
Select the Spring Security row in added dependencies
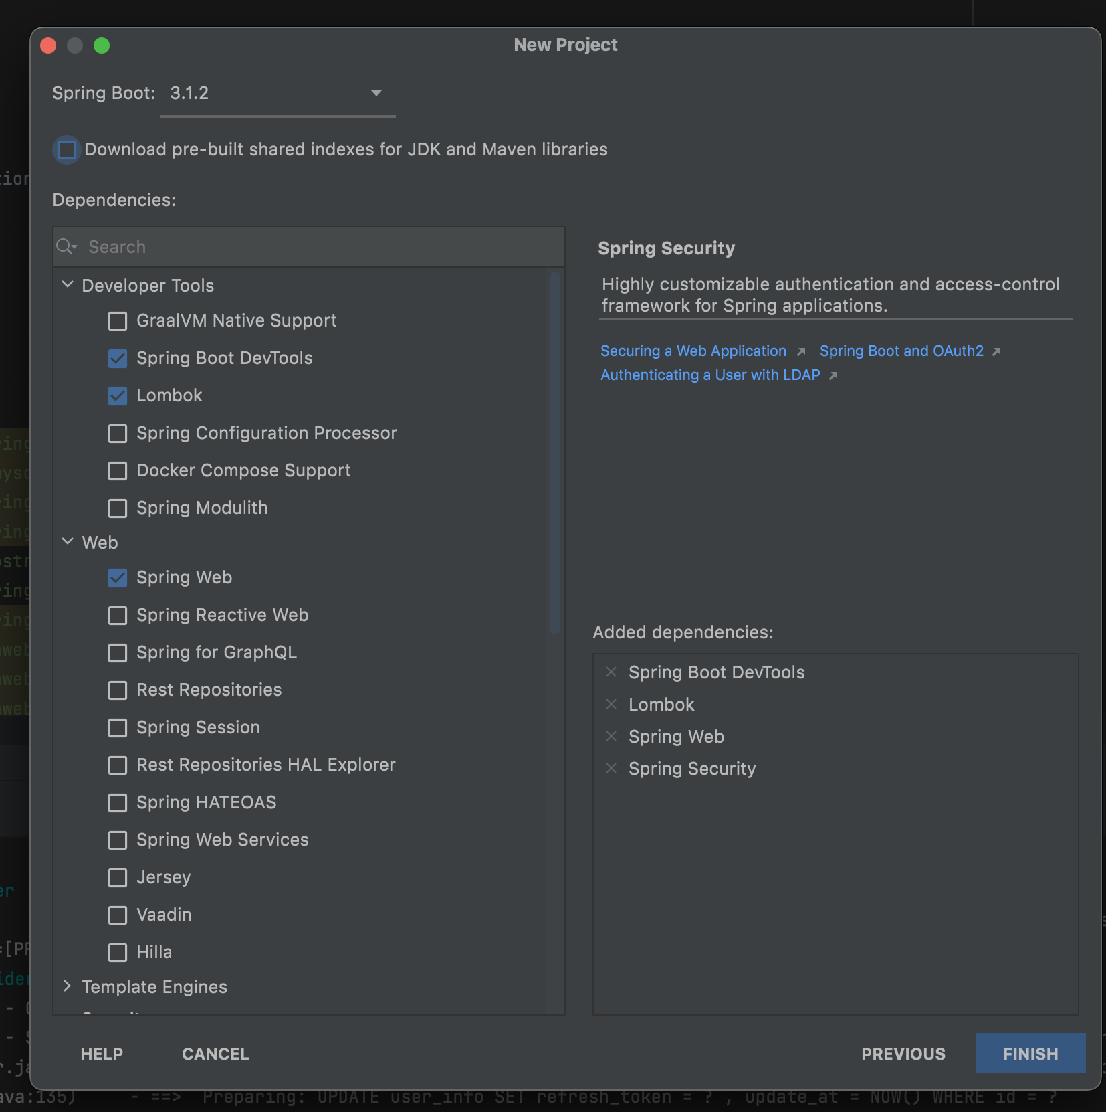point(836,769)
